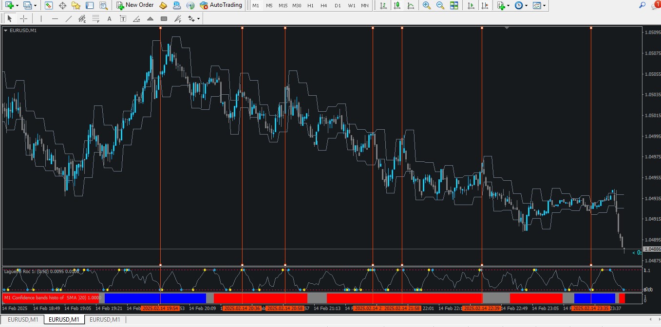The width and height of the screenshot is (661, 327).
Task: Switch chart to line chart type
Action: 411,5
